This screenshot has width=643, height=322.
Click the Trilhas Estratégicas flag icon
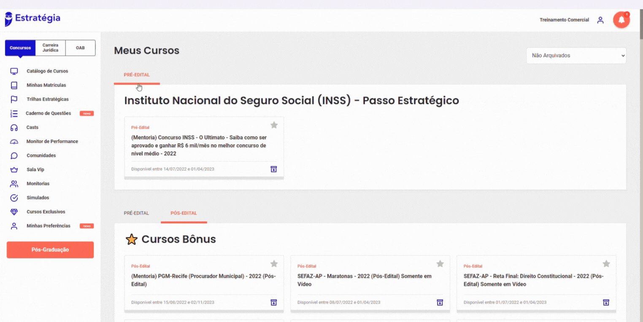coord(14,99)
